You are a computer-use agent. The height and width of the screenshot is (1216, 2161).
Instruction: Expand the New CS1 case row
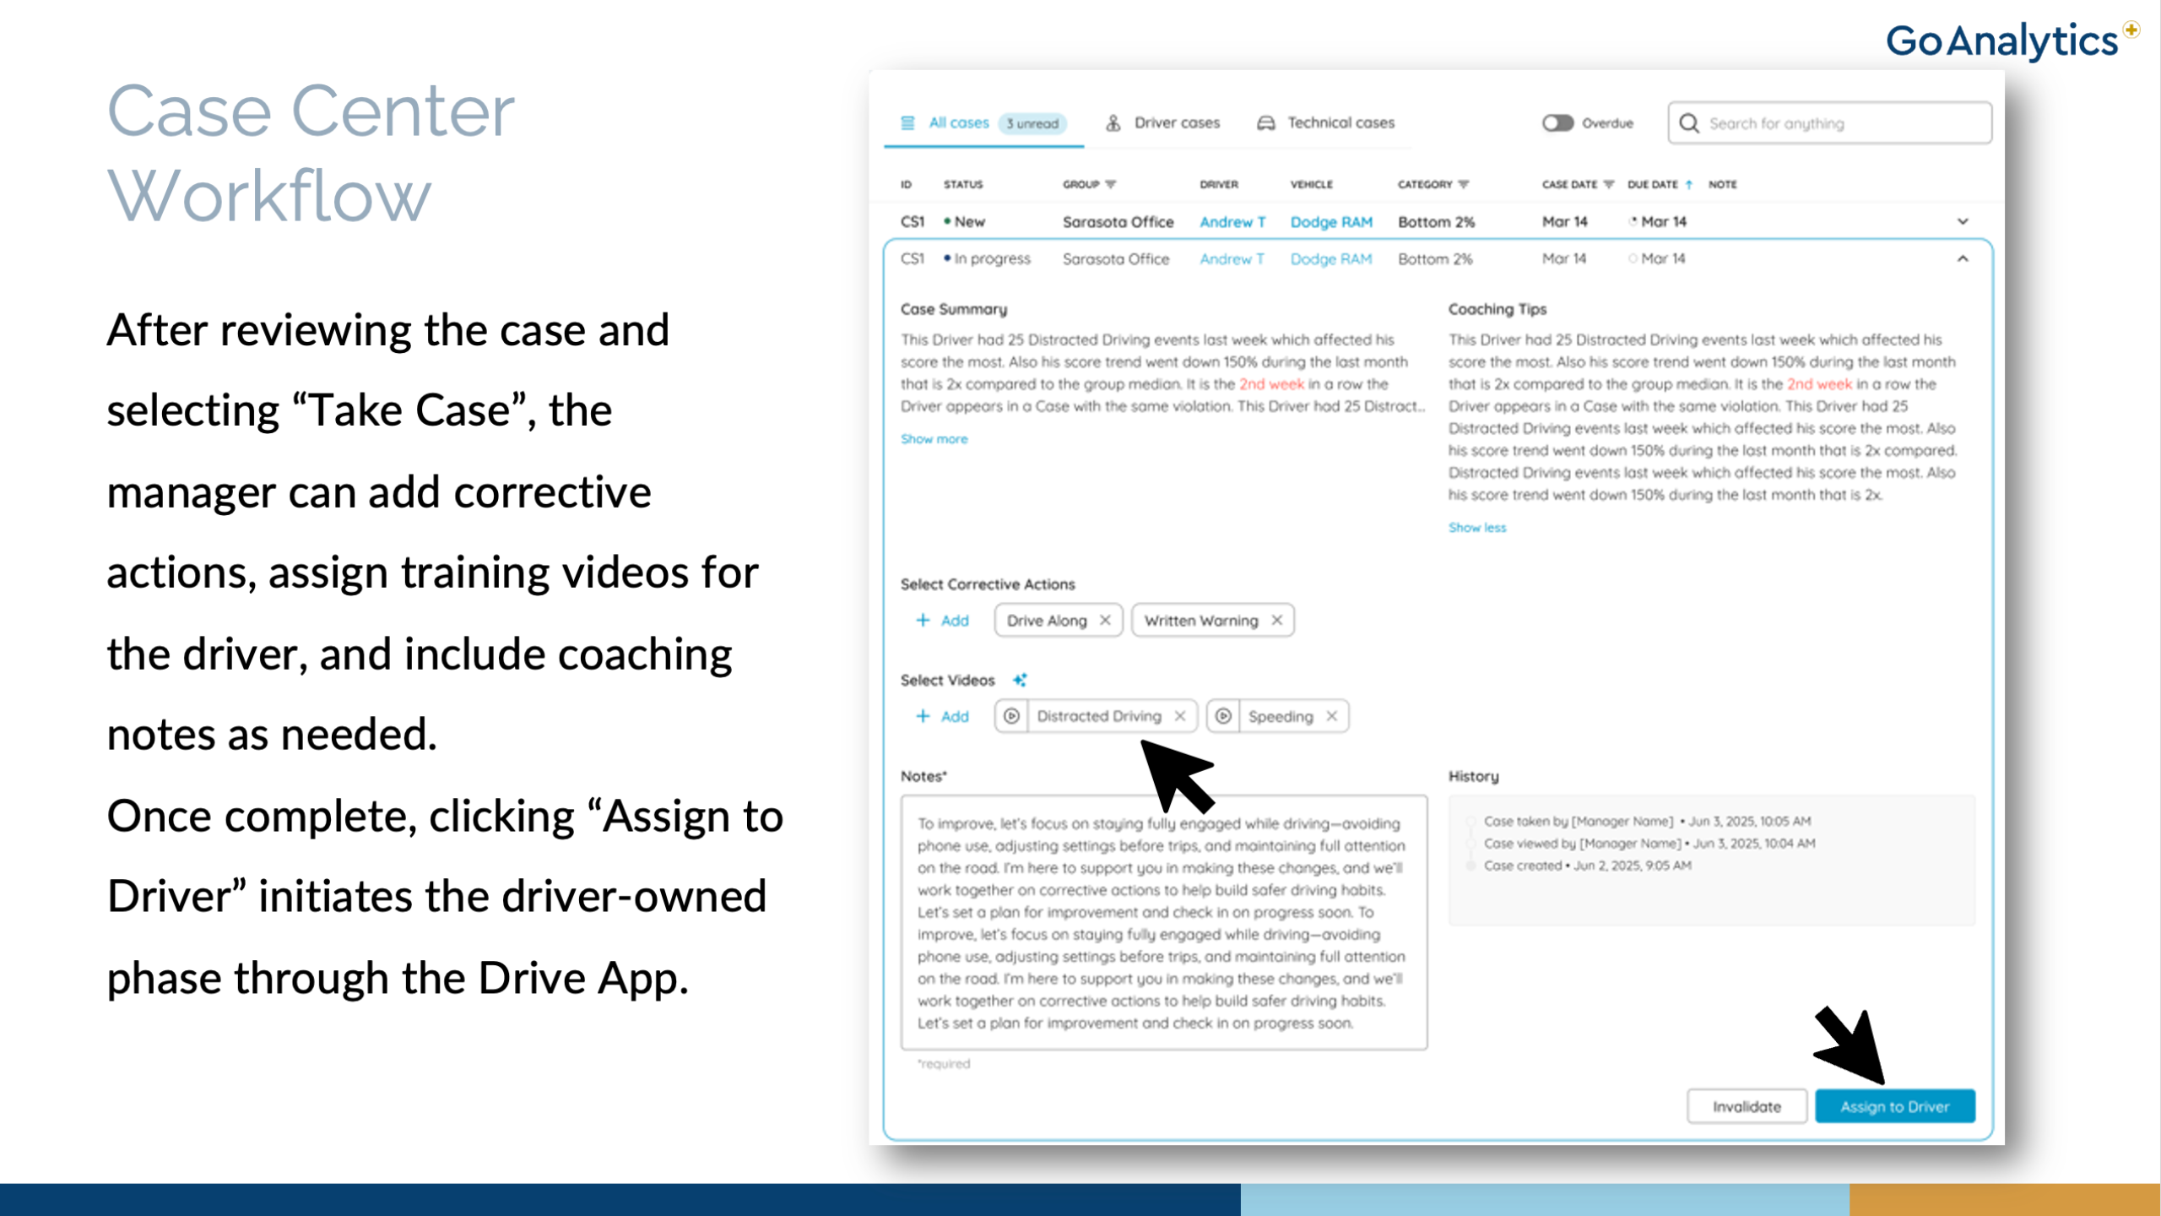tap(1963, 221)
